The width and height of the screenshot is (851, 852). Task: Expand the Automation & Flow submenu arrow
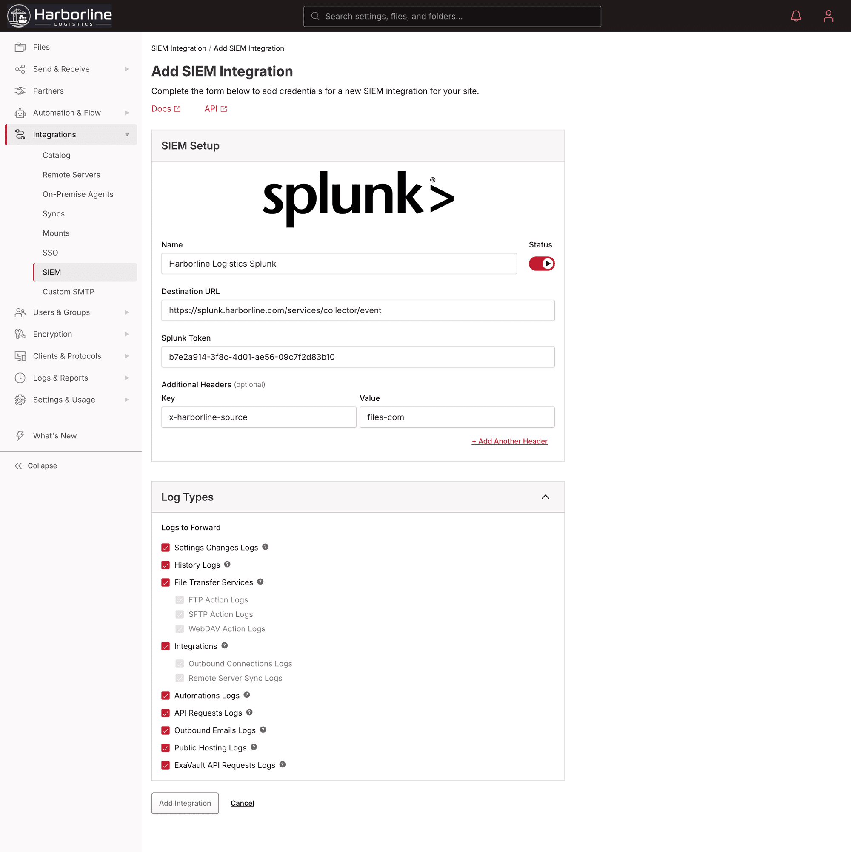(127, 113)
